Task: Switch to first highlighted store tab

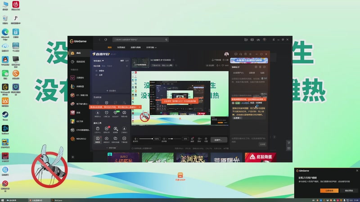Action: pyautogui.click(x=109, y=48)
